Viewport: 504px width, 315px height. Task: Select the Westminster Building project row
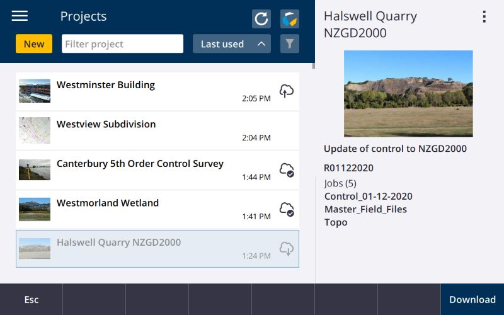tap(157, 91)
